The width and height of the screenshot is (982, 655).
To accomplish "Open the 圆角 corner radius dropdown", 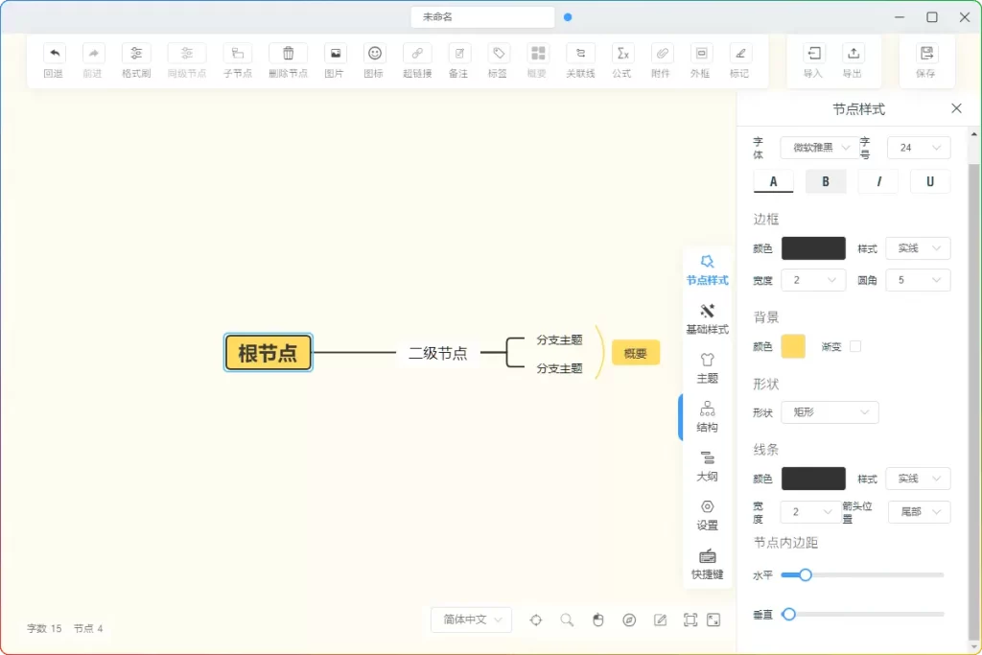I will click(918, 280).
